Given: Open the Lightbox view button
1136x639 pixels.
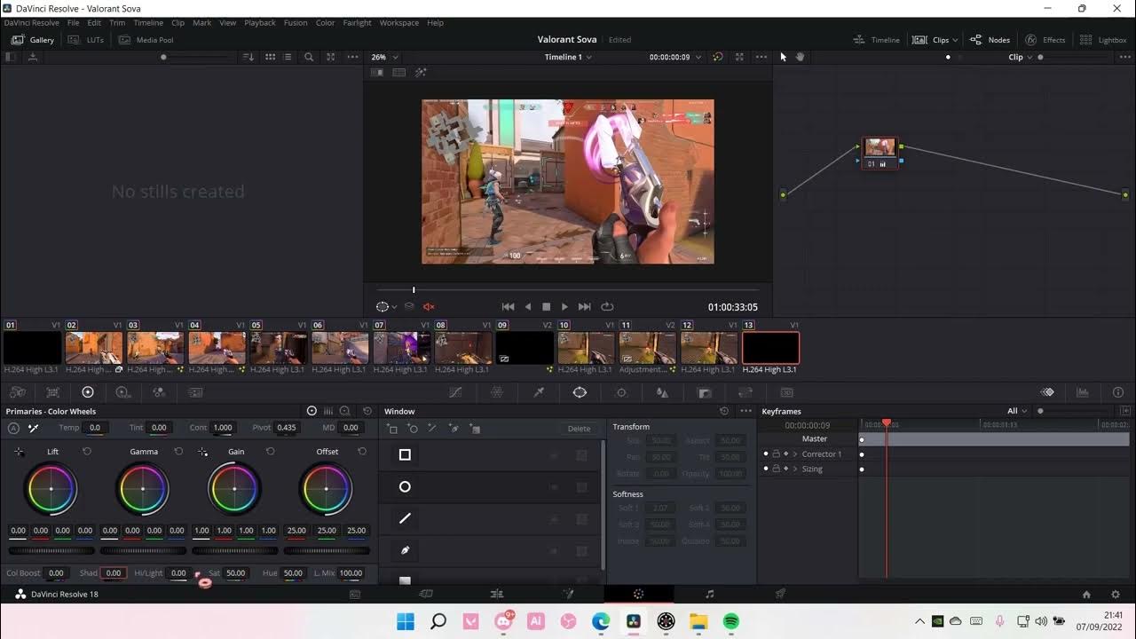Looking at the screenshot, I should click(x=1103, y=40).
